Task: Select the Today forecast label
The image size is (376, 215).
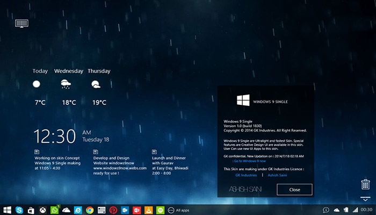Action: point(40,71)
